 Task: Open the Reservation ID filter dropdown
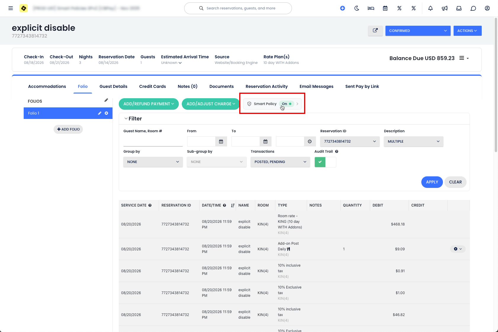350,141
